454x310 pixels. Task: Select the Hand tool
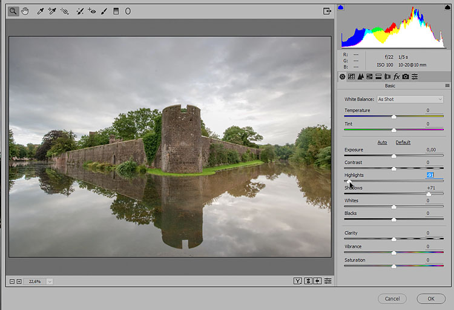point(25,11)
